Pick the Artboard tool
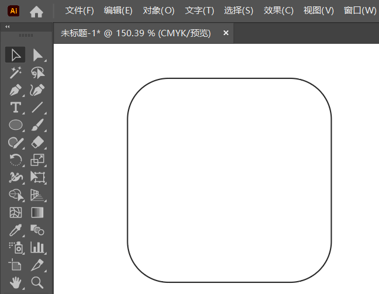The image size is (379, 294). [x=15, y=264]
